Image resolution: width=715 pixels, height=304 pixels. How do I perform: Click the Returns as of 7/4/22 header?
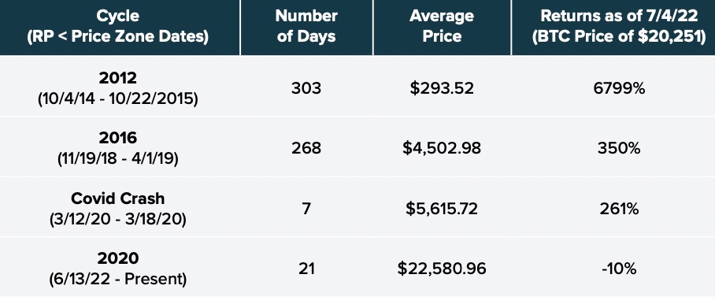point(619,27)
